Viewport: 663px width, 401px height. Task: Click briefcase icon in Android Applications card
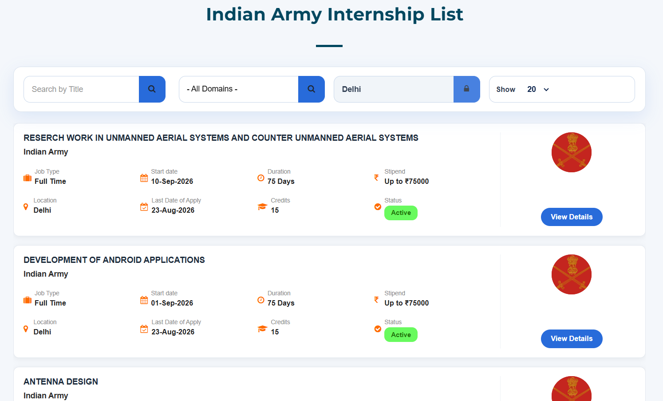pyautogui.click(x=28, y=300)
